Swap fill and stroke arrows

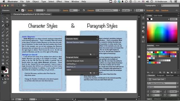click(8, 67)
